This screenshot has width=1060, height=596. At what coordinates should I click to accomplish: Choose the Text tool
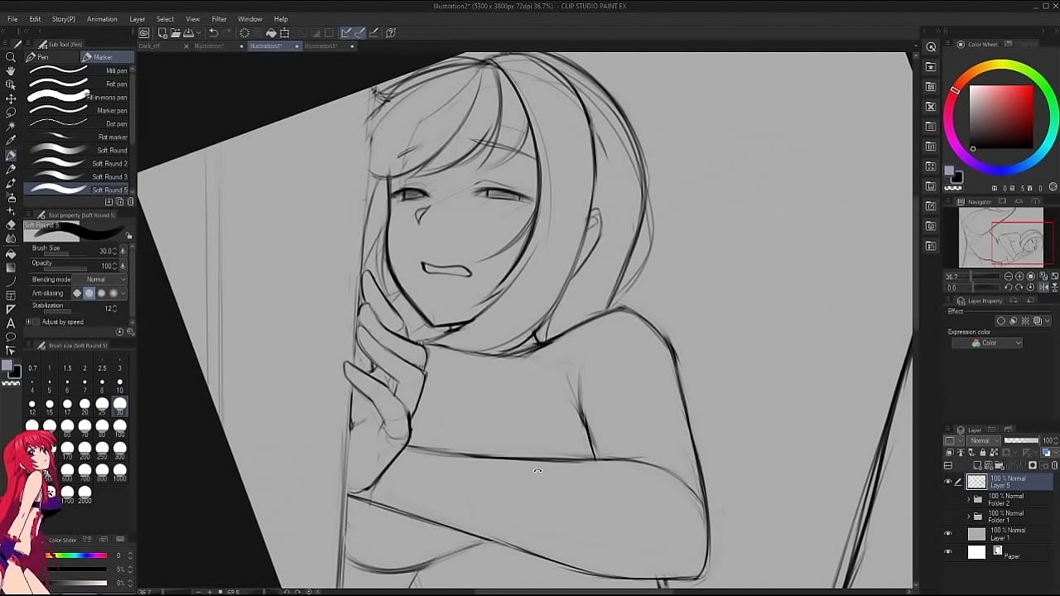pyautogui.click(x=11, y=323)
